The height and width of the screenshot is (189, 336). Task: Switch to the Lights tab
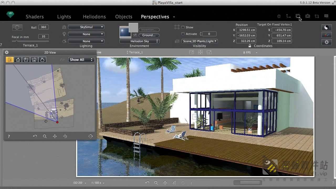(64, 17)
